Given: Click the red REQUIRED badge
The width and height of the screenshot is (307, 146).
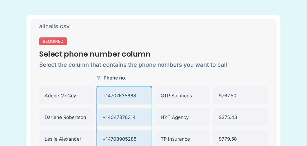Looking at the screenshot, I should [x=53, y=41].
